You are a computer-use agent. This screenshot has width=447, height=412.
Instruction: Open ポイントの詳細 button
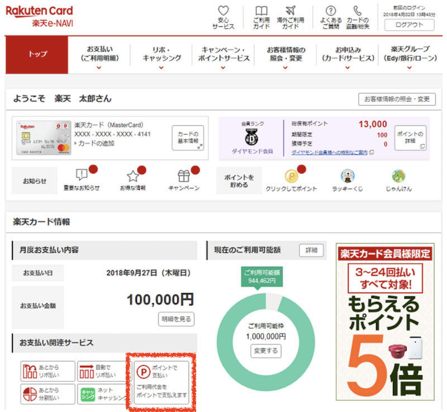coord(410,138)
